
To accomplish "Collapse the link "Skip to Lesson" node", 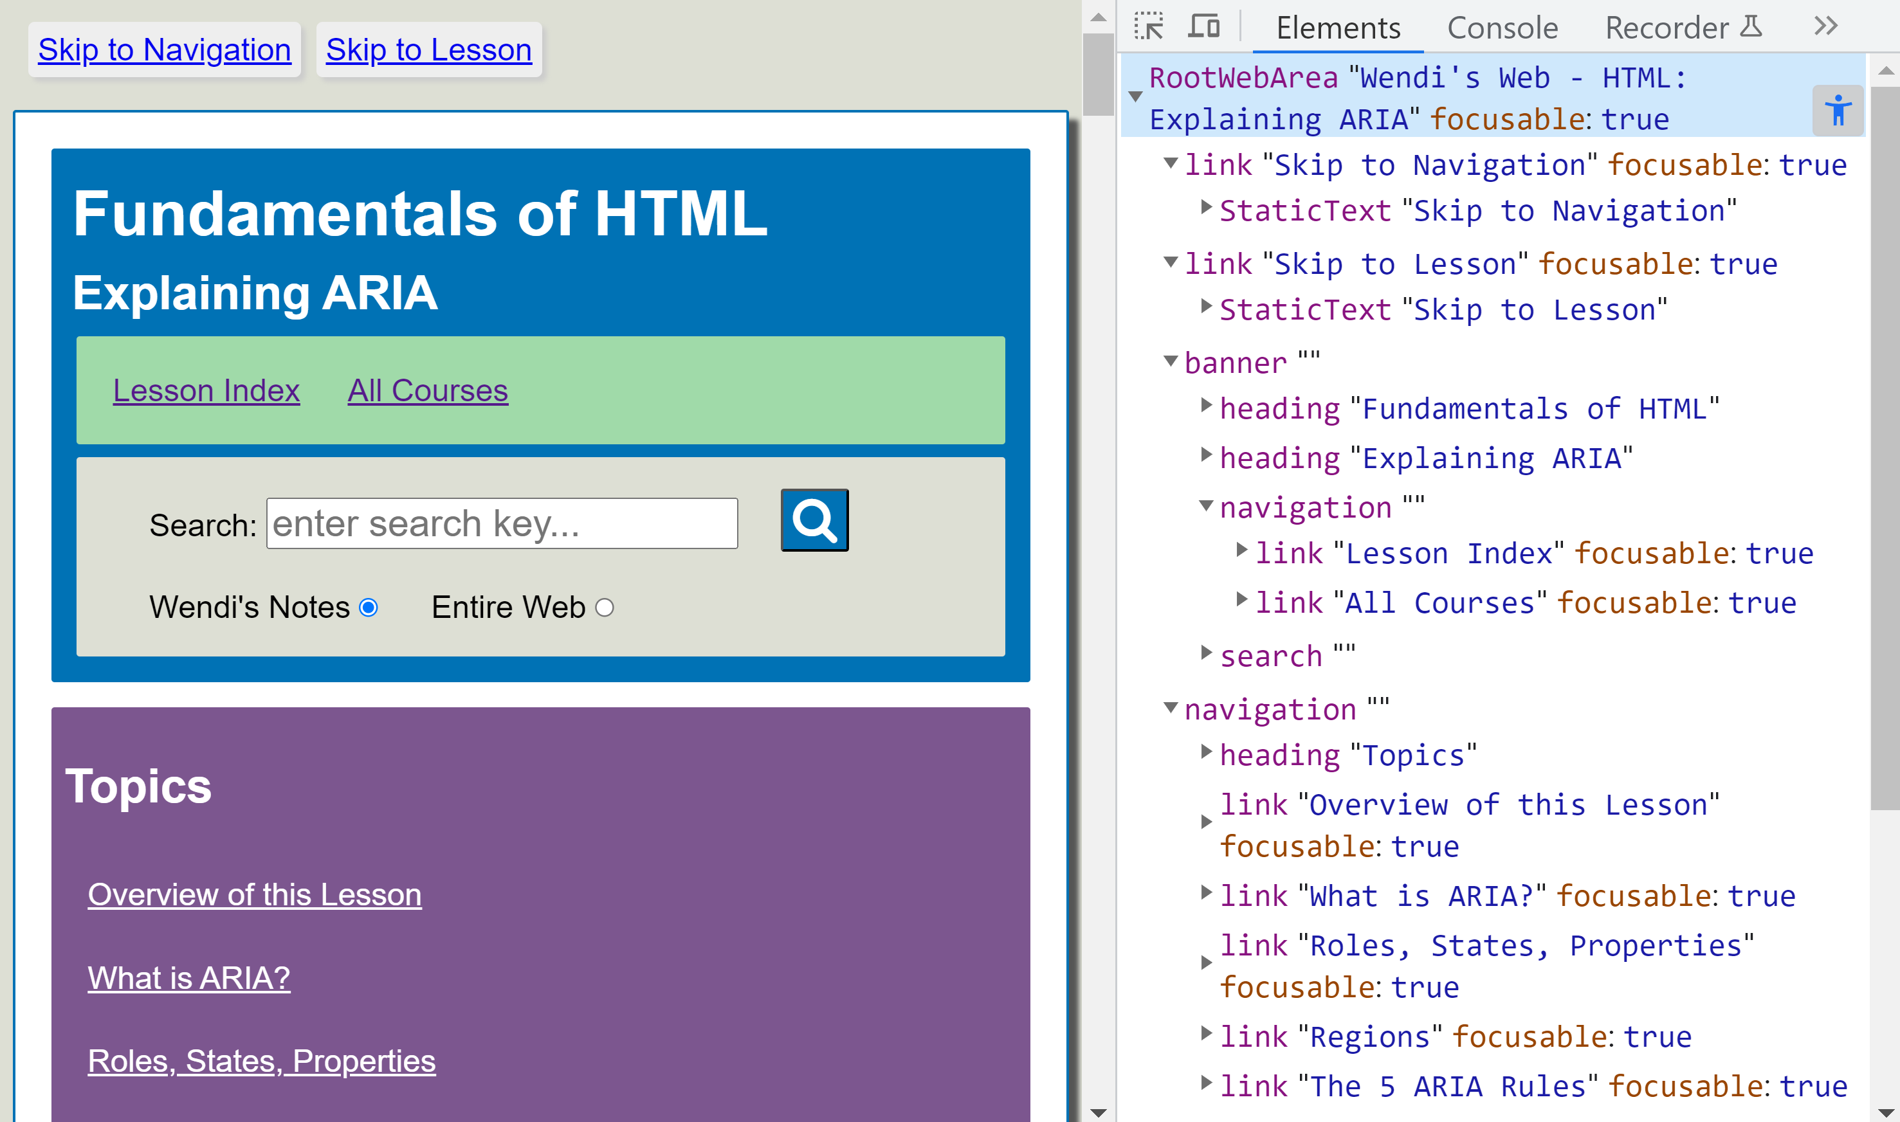I will [x=1171, y=262].
